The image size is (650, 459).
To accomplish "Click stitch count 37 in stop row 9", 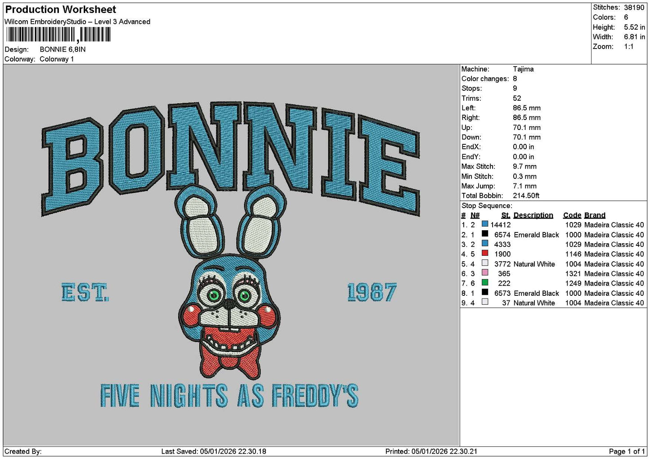I will [x=506, y=303].
